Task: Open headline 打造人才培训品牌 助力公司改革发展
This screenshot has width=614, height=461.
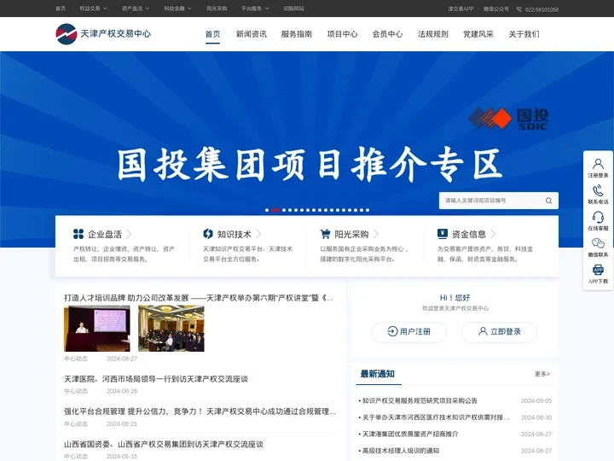Action: coord(199,298)
